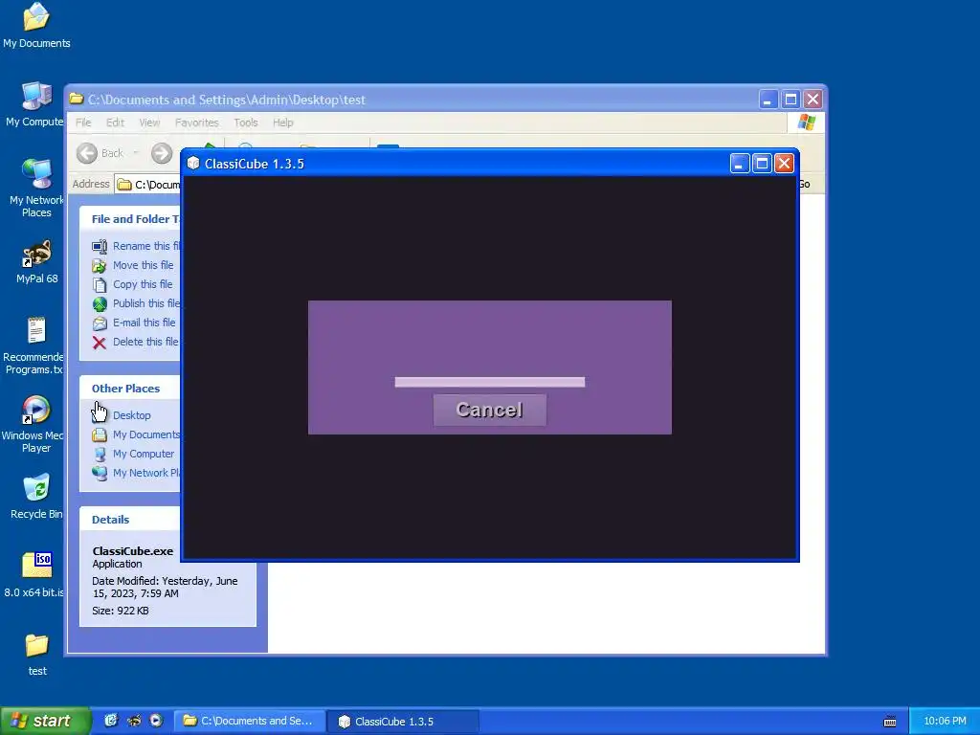Collapse the File and Folder Tasks header

(130, 219)
